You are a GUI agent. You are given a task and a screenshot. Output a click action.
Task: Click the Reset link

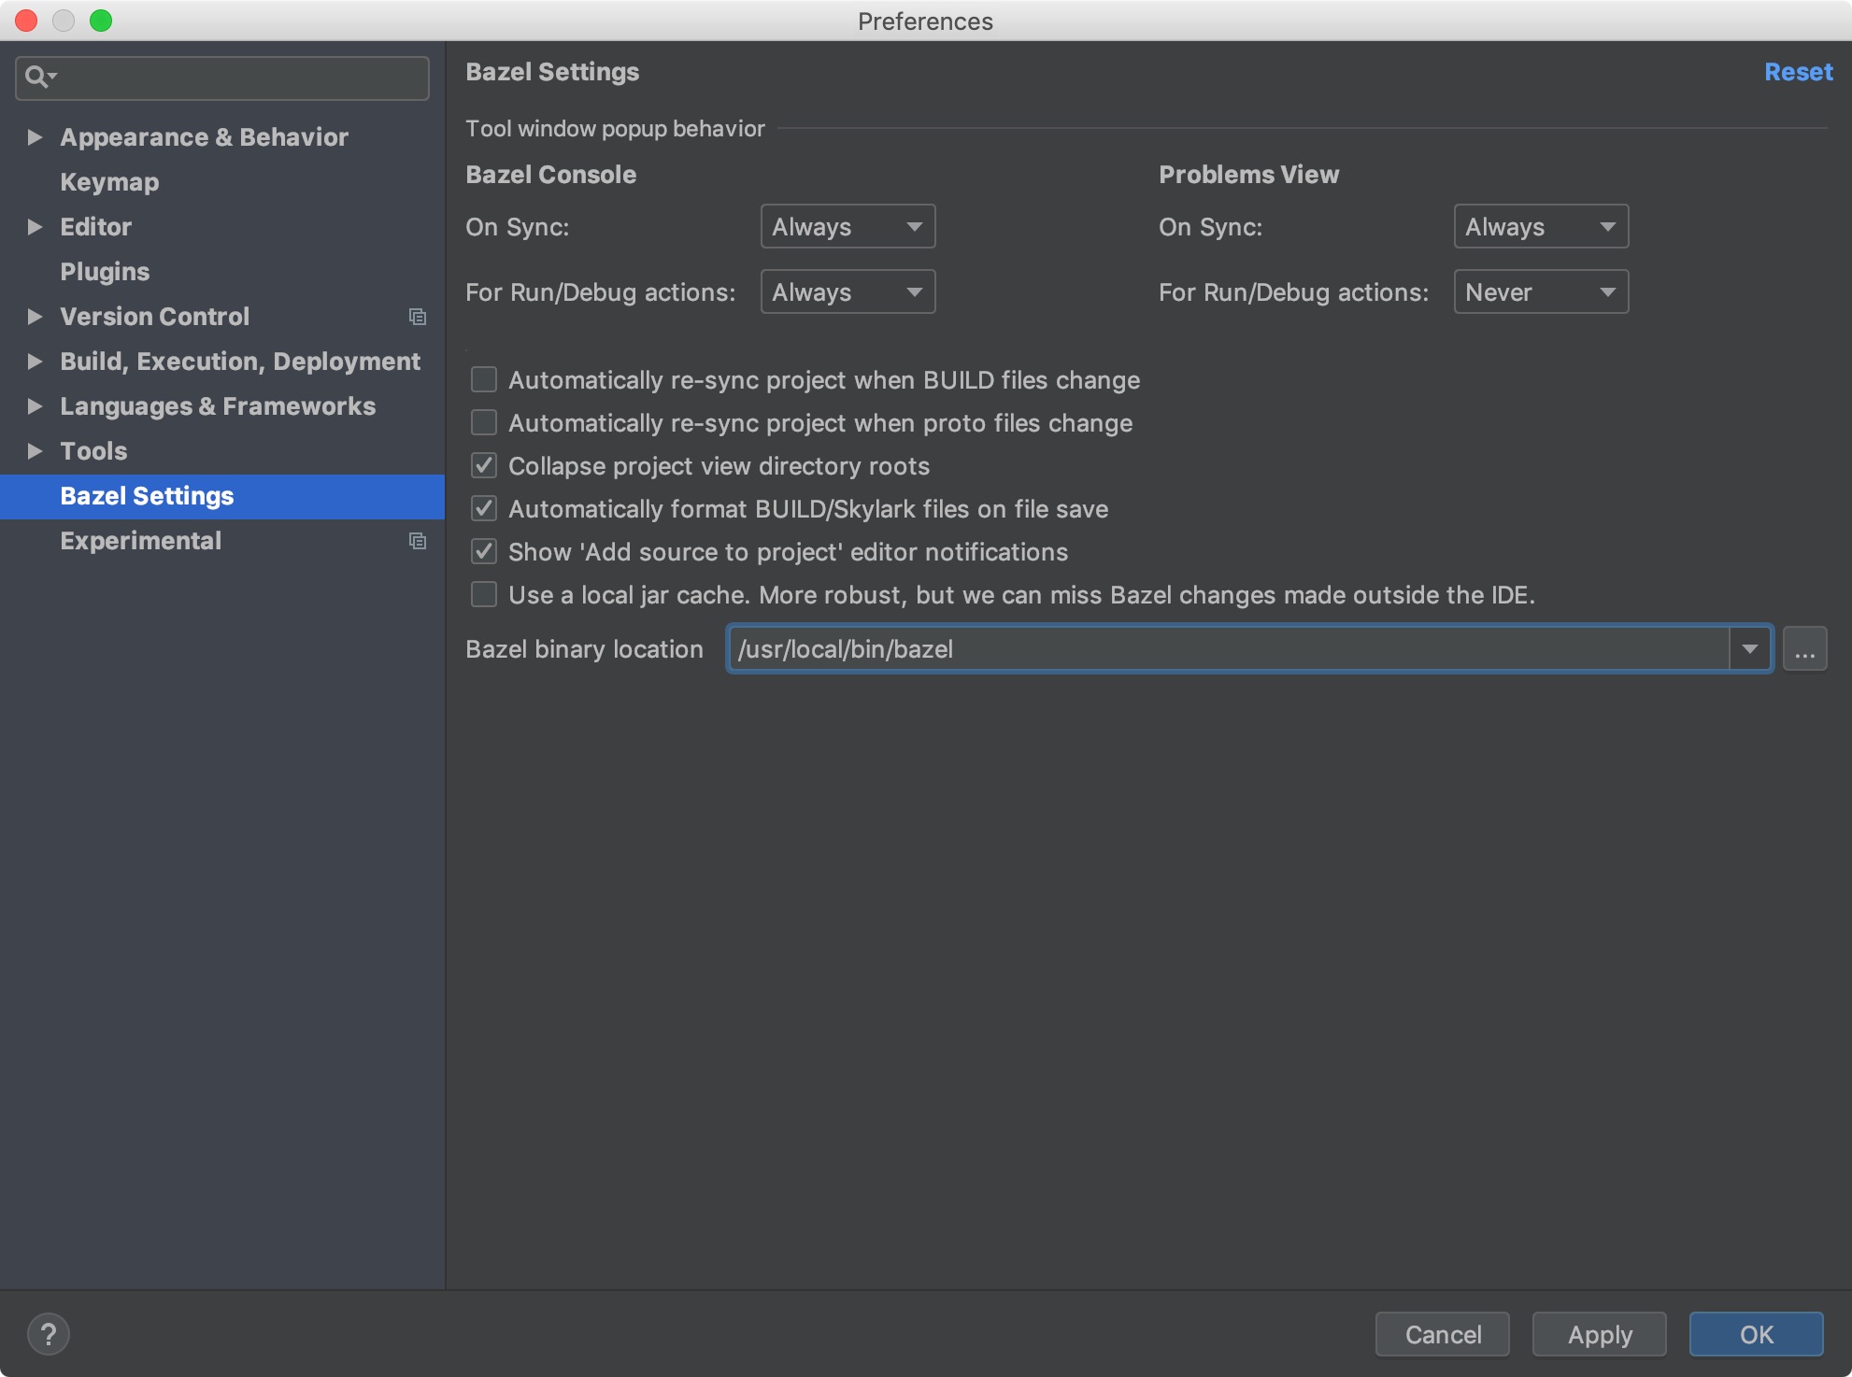tap(1798, 72)
